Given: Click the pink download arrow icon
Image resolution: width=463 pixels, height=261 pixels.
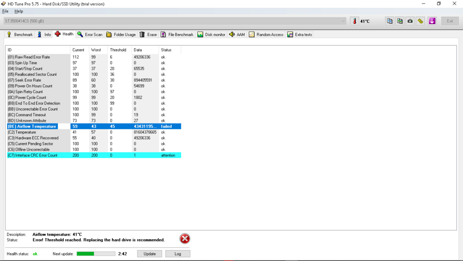Looking at the screenshot, I should pyautogui.click(x=432, y=21).
